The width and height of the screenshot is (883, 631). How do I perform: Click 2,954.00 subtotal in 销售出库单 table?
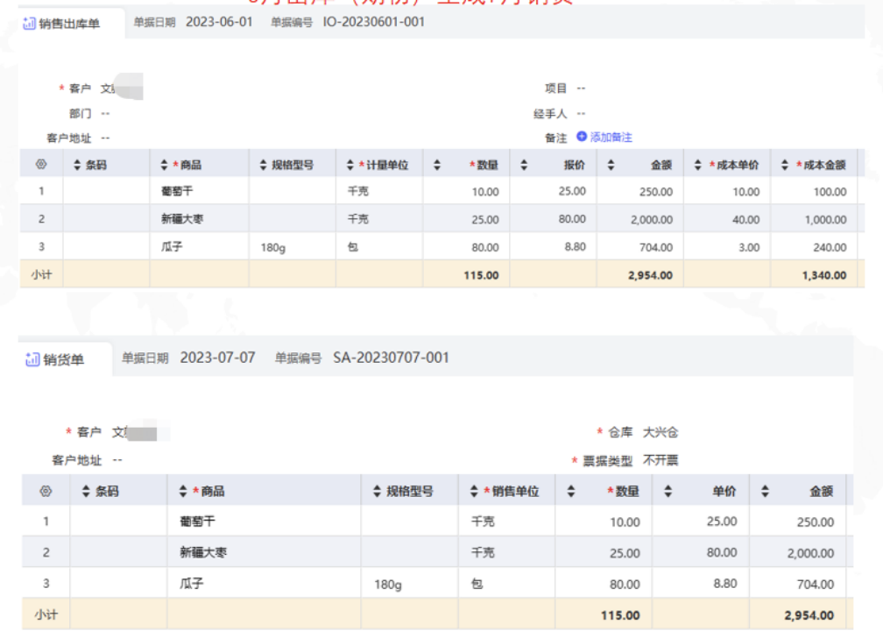click(x=650, y=275)
